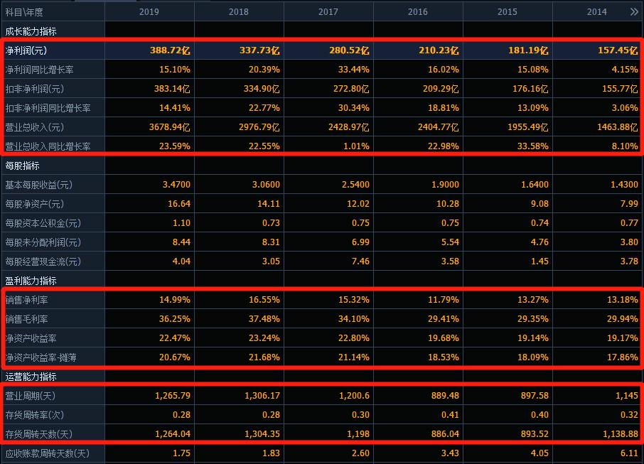Select the 2019 year column header
Screen dimensions: 644x464
pyautogui.click(x=149, y=12)
